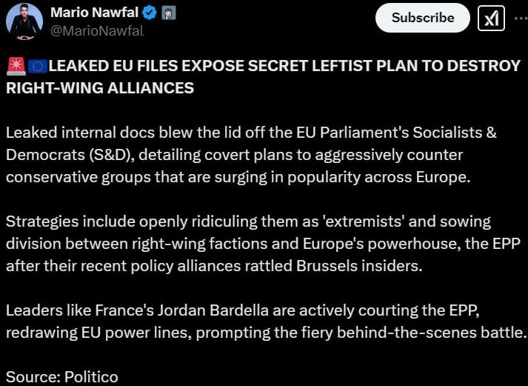Click the red siren emoji
Image resolution: width=528 pixels, height=386 pixels.
16,66
